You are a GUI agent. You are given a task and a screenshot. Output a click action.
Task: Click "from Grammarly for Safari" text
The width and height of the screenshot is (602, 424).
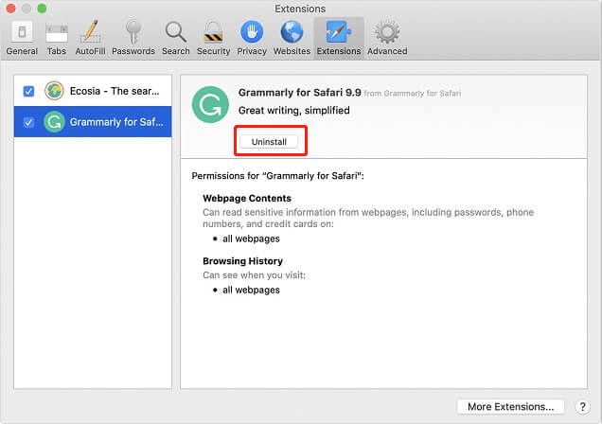tap(413, 94)
